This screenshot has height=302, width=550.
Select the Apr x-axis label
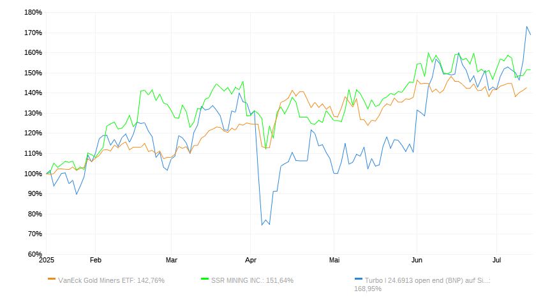[251, 260]
